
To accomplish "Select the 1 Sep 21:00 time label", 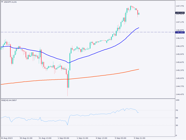I will pyautogui.click(x=83, y=138).
